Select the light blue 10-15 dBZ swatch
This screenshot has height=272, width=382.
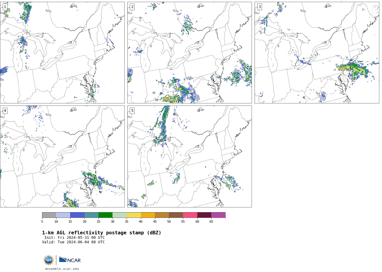63,215
